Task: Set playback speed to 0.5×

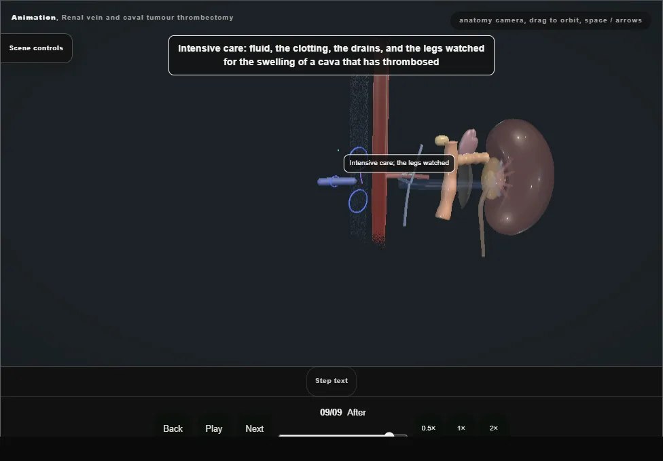Action: (429, 428)
